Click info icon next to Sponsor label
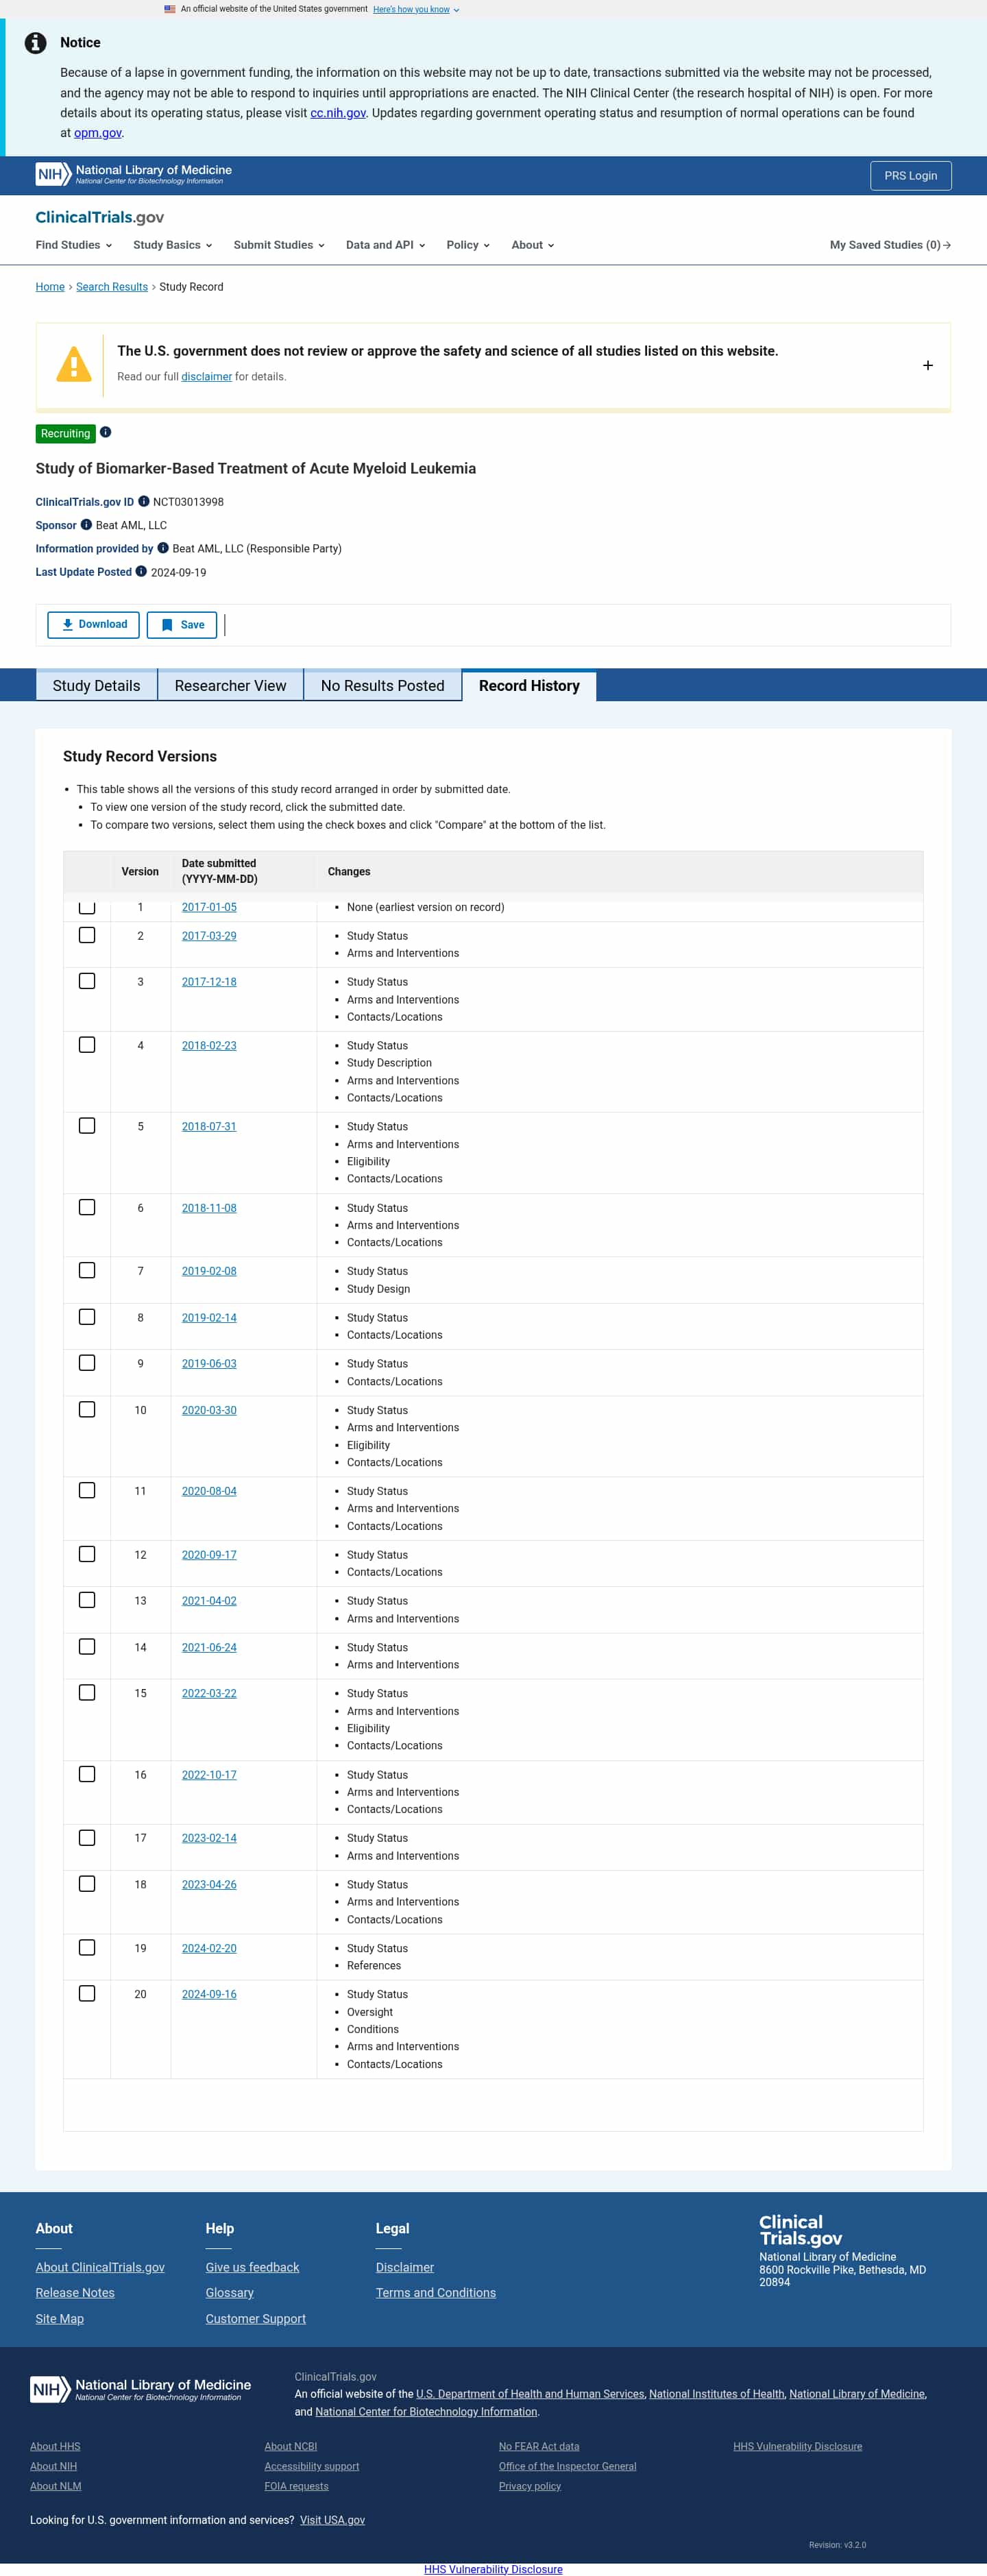Viewport: 987px width, 2576px height. click(86, 524)
